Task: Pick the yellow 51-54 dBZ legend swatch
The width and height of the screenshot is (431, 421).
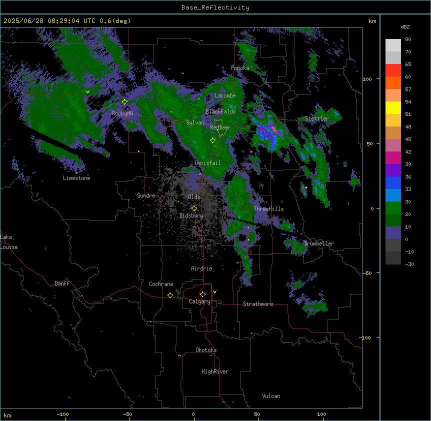Action: pyautogui.click(x=393, y=107)
